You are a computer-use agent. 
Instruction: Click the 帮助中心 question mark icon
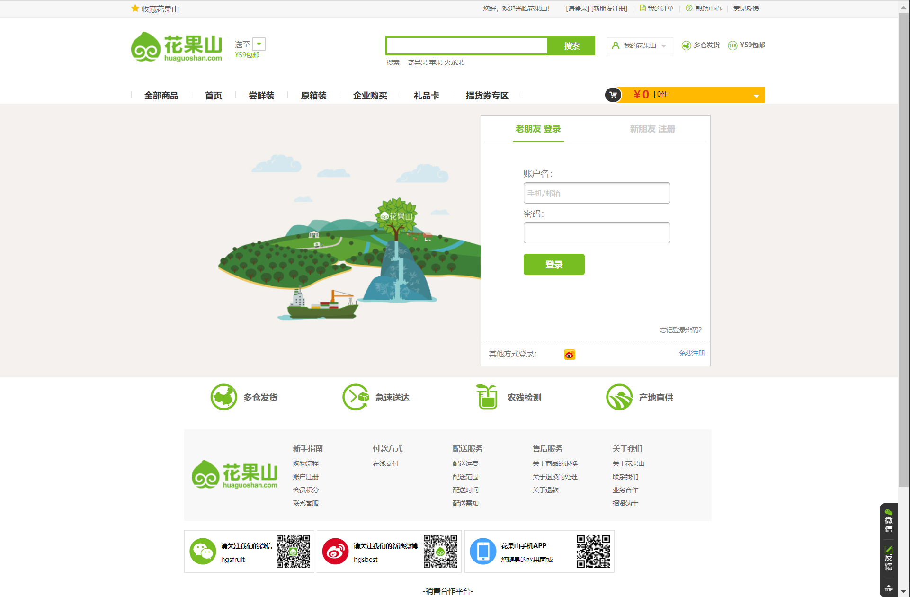pyautogui.click(x=689, y=8)
